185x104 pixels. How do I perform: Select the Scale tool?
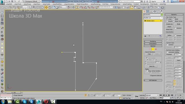pyautogui.click(x=54, y=8)
